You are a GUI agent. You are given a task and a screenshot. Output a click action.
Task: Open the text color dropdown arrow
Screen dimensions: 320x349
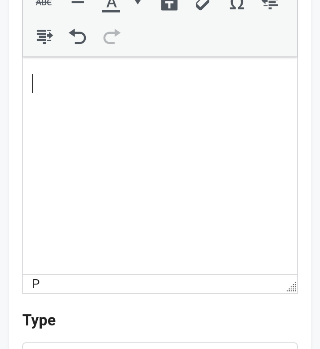pos(138,3)
